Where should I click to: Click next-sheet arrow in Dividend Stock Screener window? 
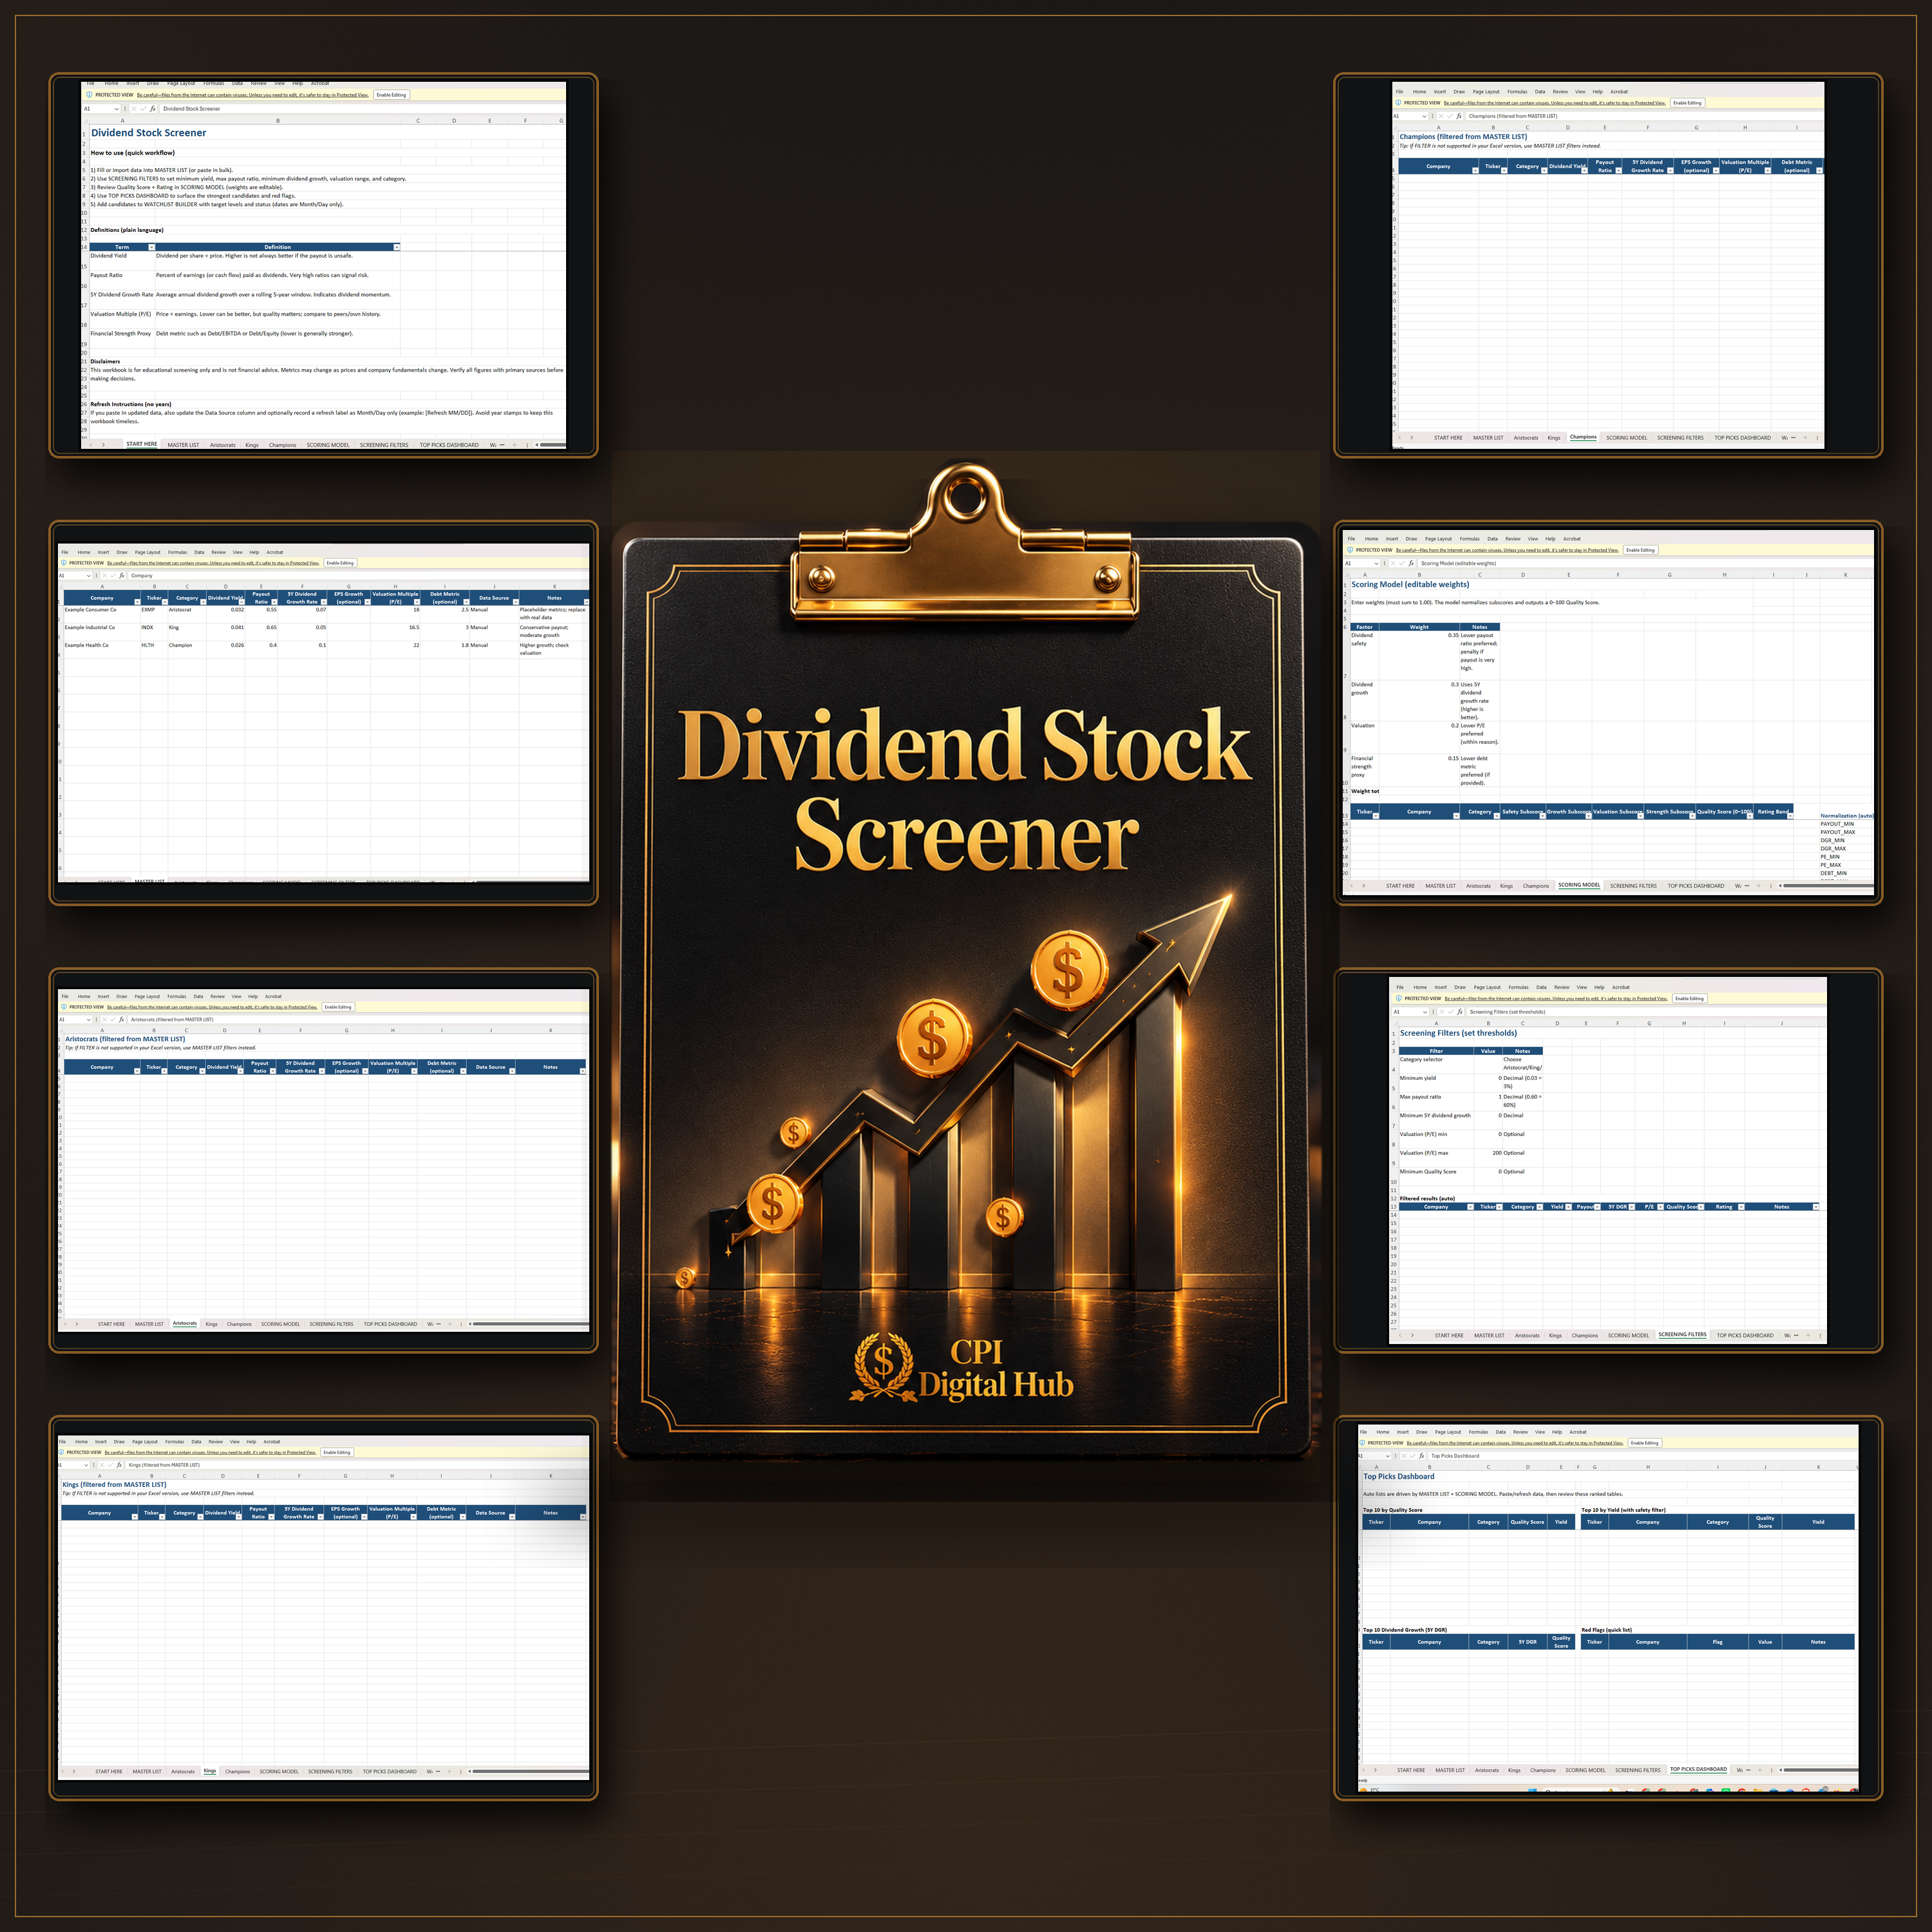tap(103, 445)
